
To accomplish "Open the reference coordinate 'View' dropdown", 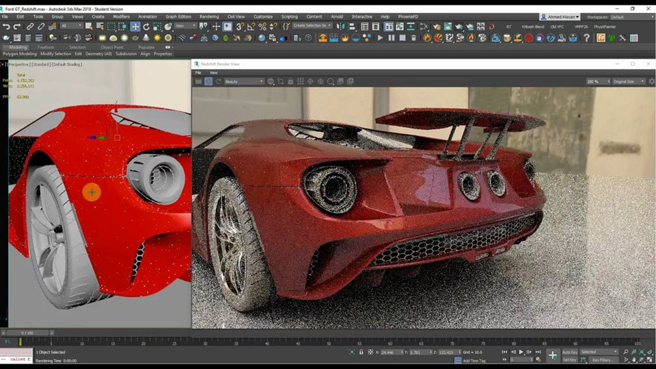I will tap(185, 26).
